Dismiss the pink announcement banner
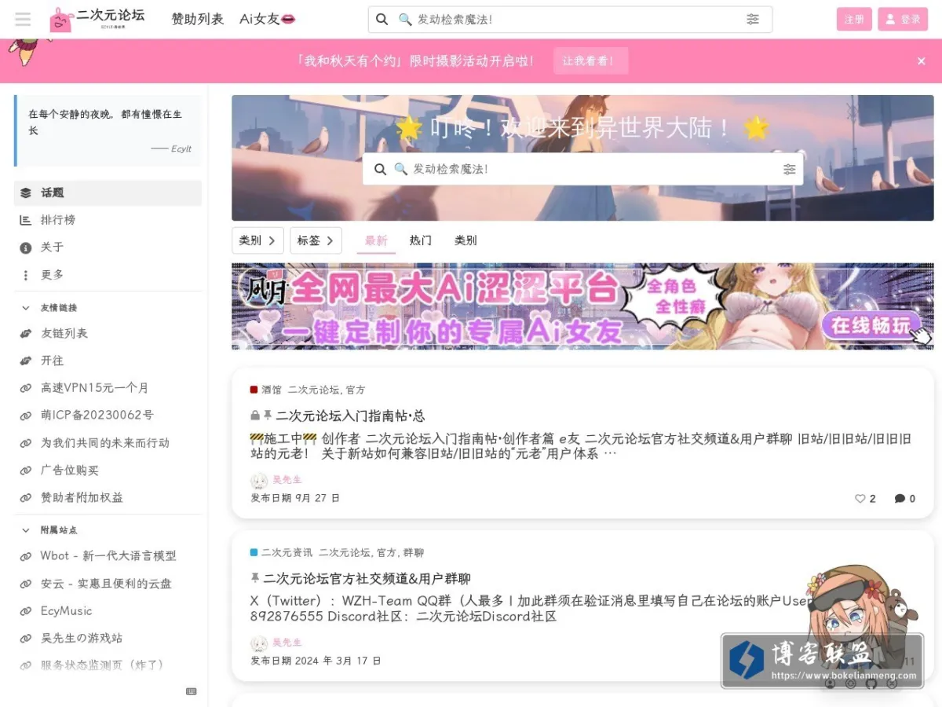This screenshot has height=707, width=942. (x=921, y=61)
